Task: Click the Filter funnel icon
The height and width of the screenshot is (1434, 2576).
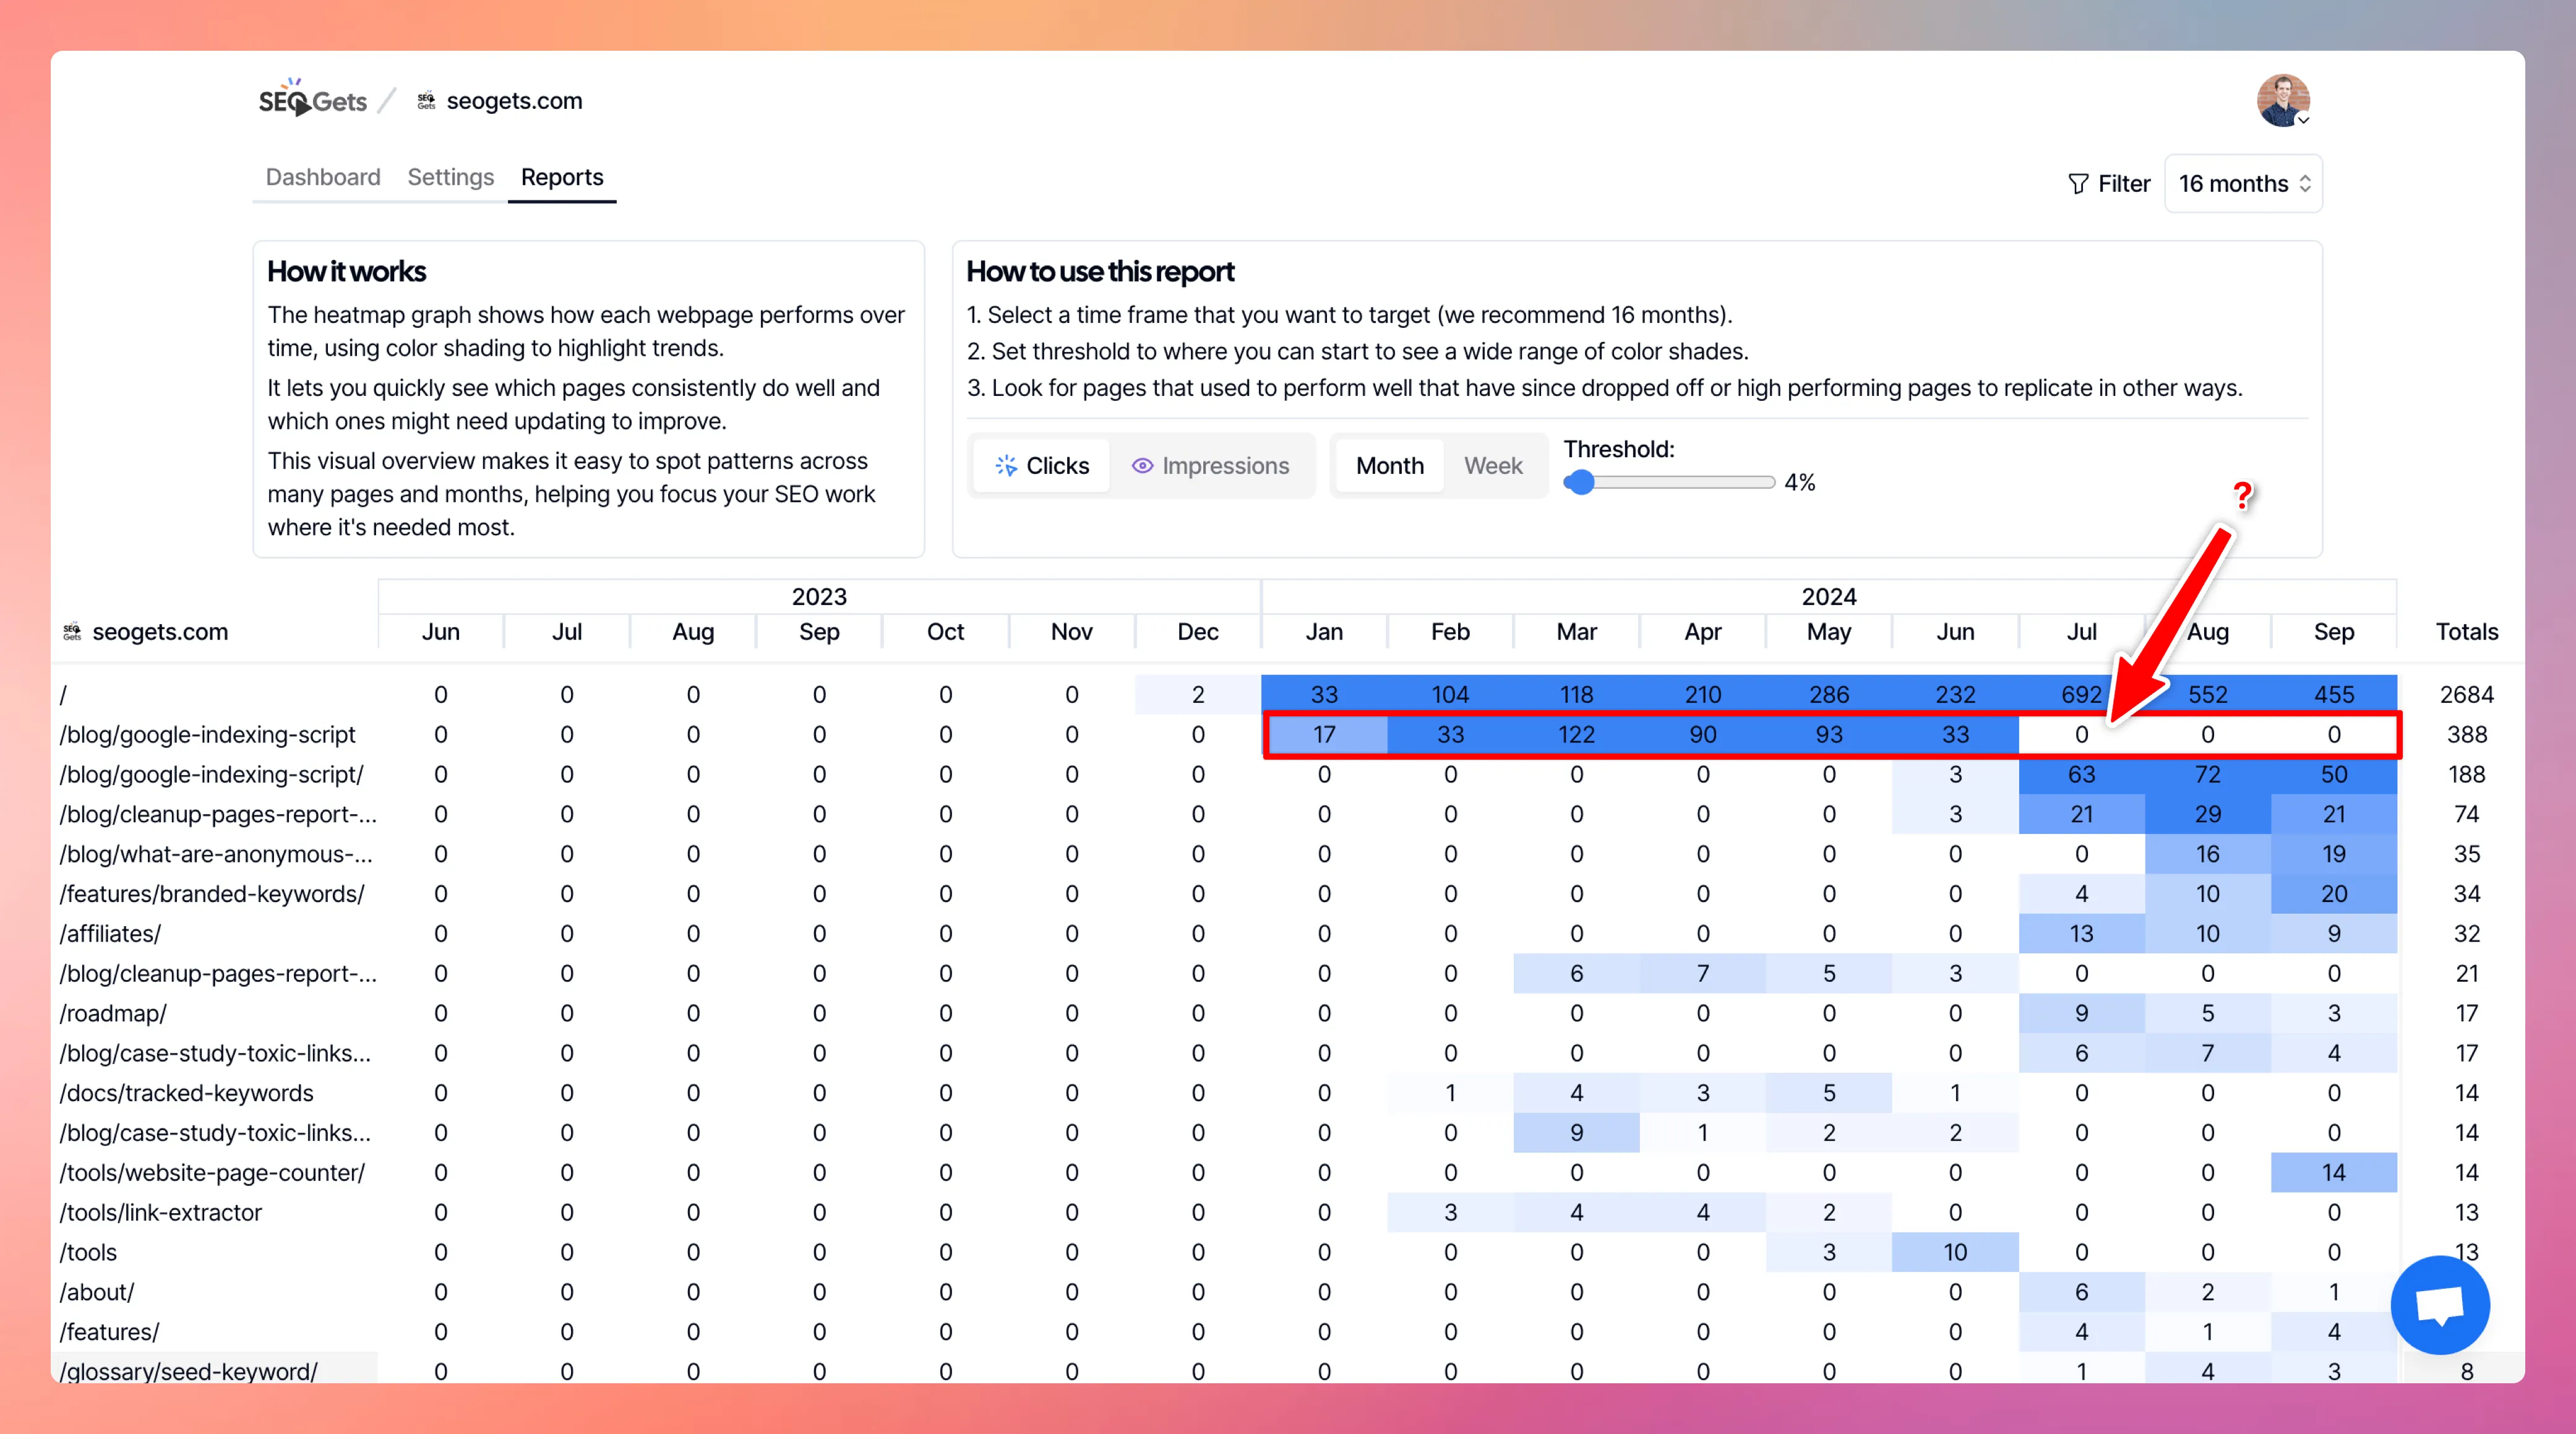Action: click(2078, 184)
